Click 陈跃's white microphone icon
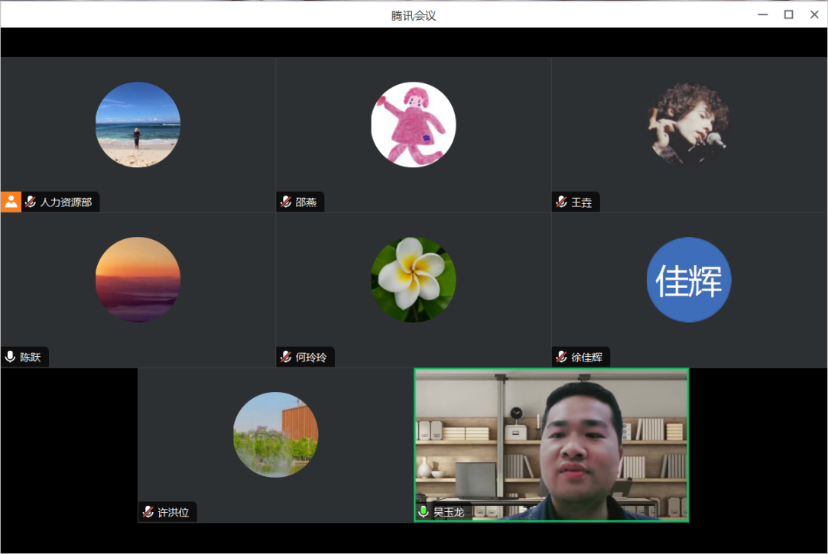828x554 pixels. click(x=10, y=357)
